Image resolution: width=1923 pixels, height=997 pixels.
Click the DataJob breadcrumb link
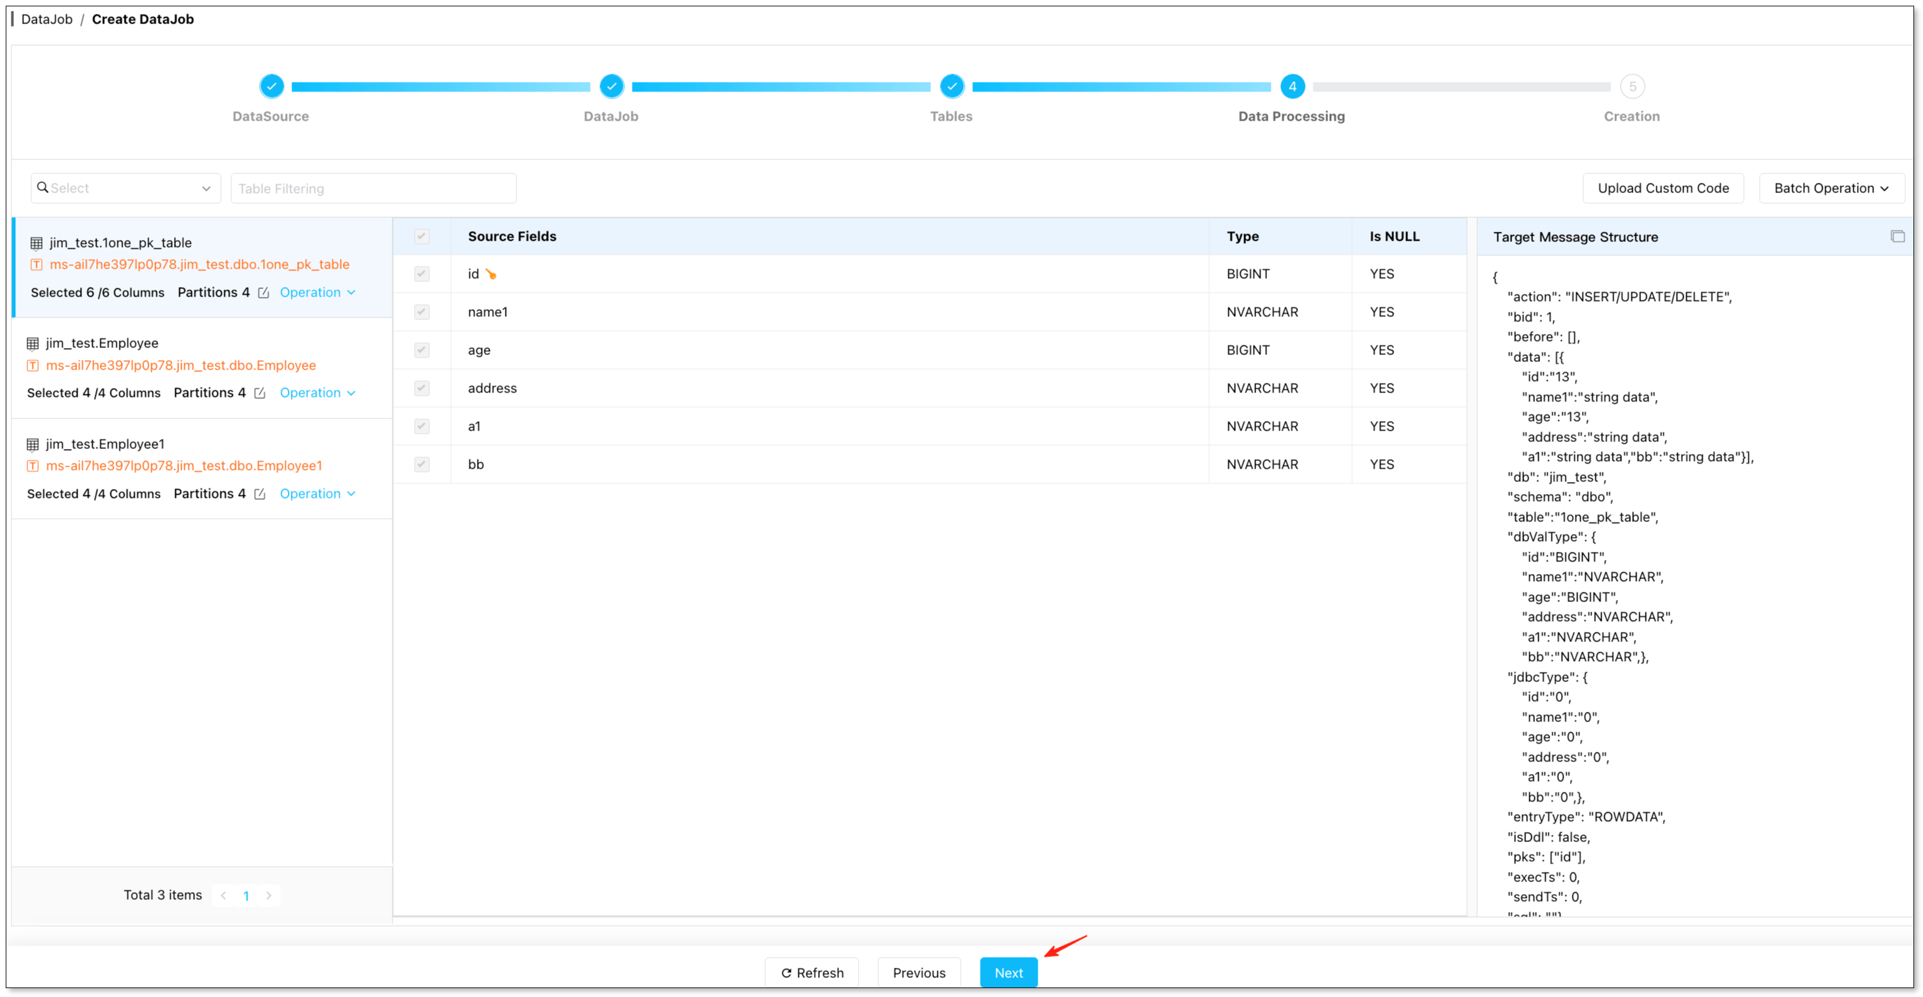click(x=47, y=20)
